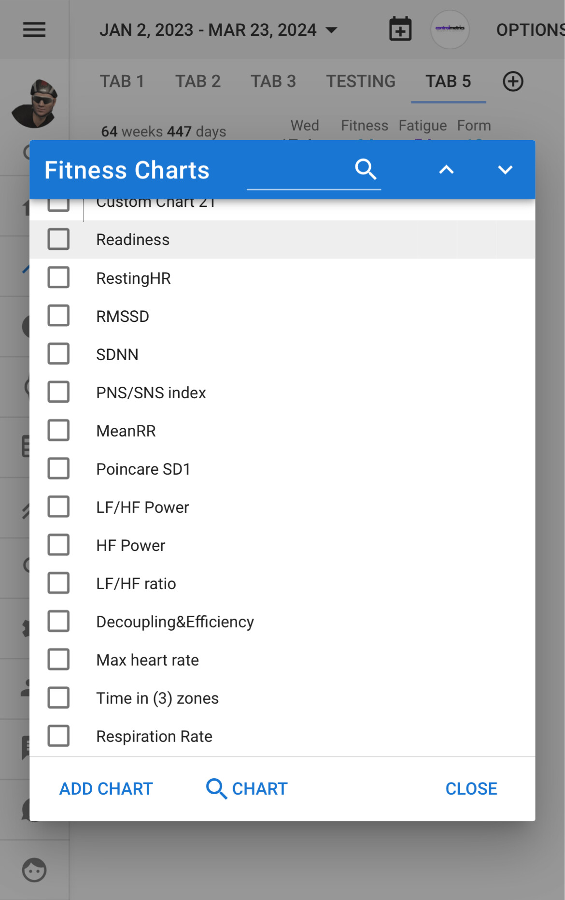565x900 pixels.
Task: Click the magnifier CHART button
Action: (x=247, y=789)
